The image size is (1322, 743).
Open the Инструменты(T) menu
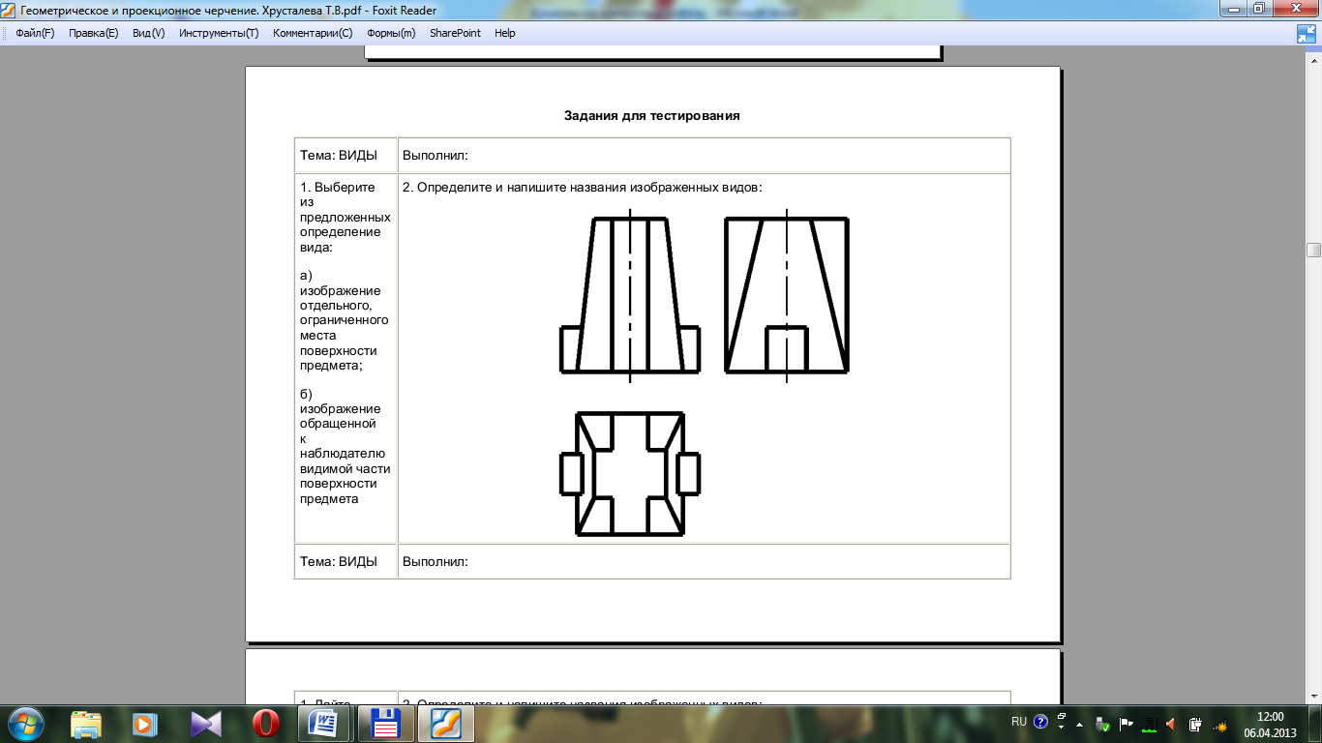(x=219, y=33)
